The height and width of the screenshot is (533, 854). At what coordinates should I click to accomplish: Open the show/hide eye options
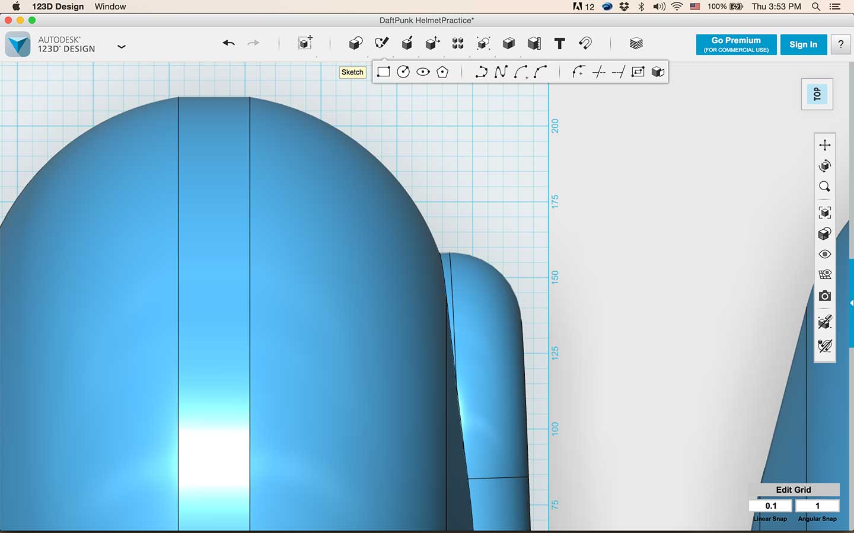coord(824,254)
